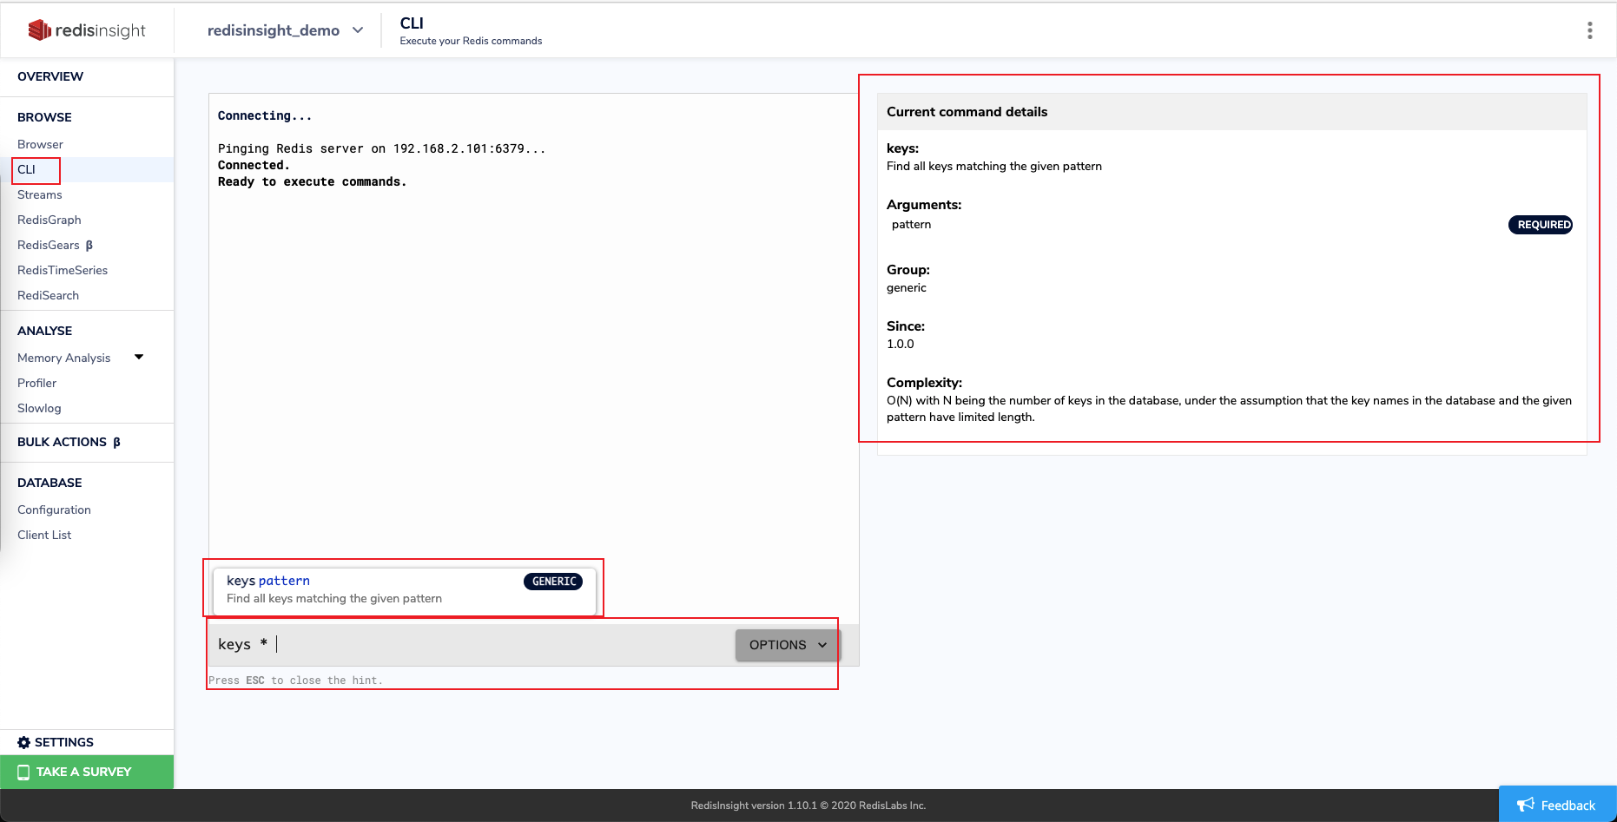Viewport: 1617px width, 822px height.
Task: Open the Overview page
Action: coord(50,76)
